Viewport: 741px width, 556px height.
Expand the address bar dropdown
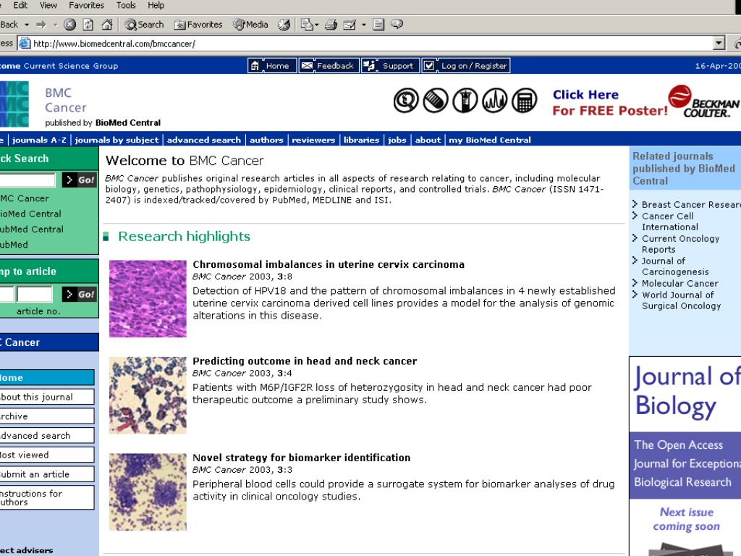tap(719, 43)
